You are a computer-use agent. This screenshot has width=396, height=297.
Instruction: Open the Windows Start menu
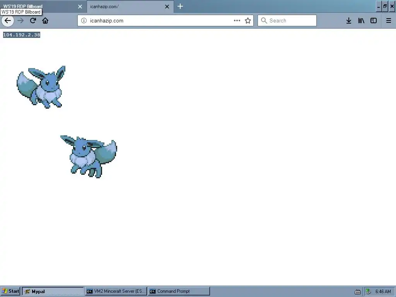click(10, 291)
